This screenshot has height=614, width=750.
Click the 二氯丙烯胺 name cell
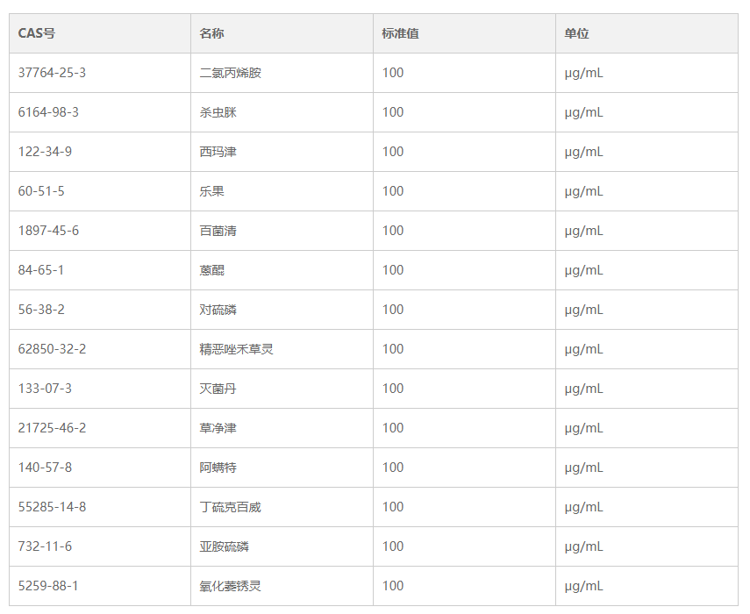click(x=231, y=73)
